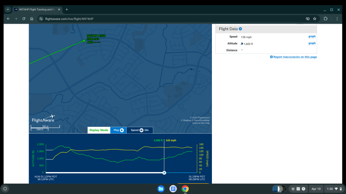Click Improve this map link

(201, 123)
